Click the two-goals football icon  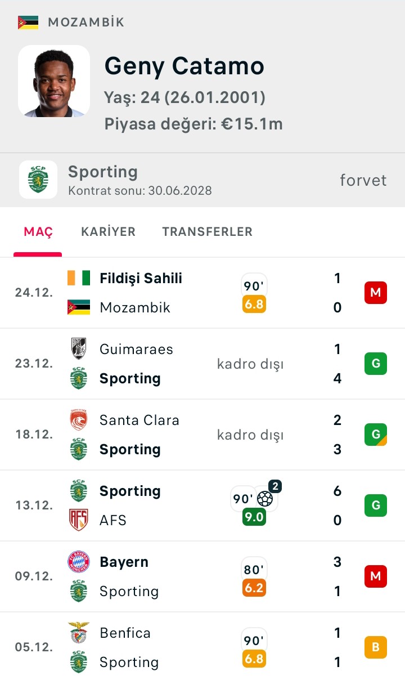264,498
